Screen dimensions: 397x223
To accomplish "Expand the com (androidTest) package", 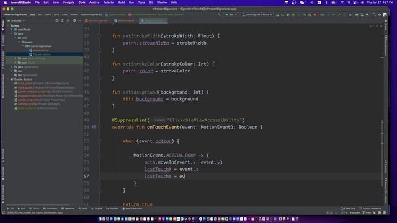I will point(16,58).
